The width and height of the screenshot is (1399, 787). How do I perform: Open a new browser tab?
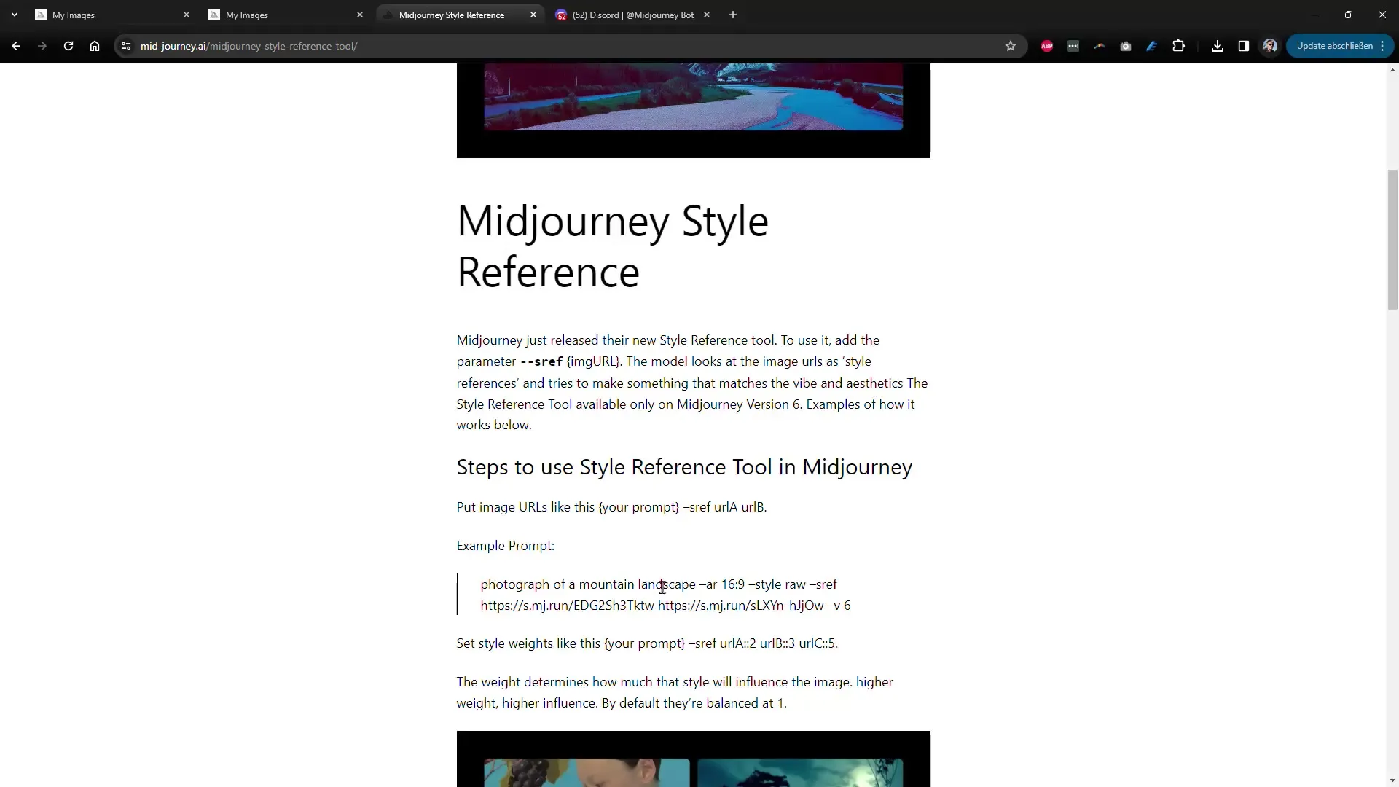[733, 15]
